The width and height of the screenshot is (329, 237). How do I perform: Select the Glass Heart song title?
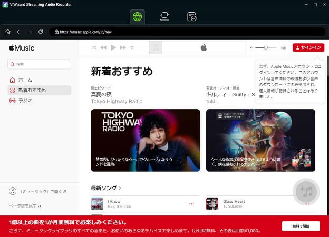point(234,201)
